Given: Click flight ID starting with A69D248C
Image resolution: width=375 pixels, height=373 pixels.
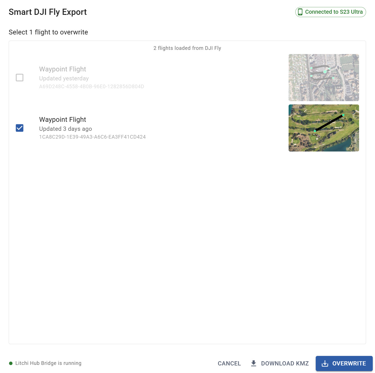Looking at the screenshot, I should coord(91,87).
